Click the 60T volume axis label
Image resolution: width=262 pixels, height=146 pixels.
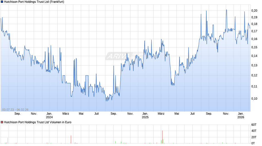254,125
